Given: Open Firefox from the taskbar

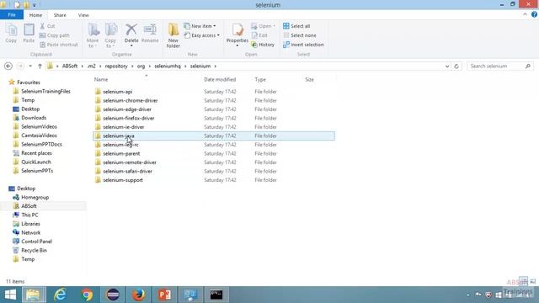Looking at the screenshot, I should coord(138,295).
